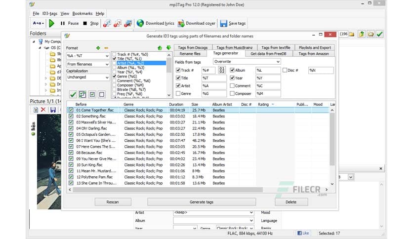Screen dimensions: 413x239
Task: Click the A→a case conversion toolbar icon
Action: (38, 23)
